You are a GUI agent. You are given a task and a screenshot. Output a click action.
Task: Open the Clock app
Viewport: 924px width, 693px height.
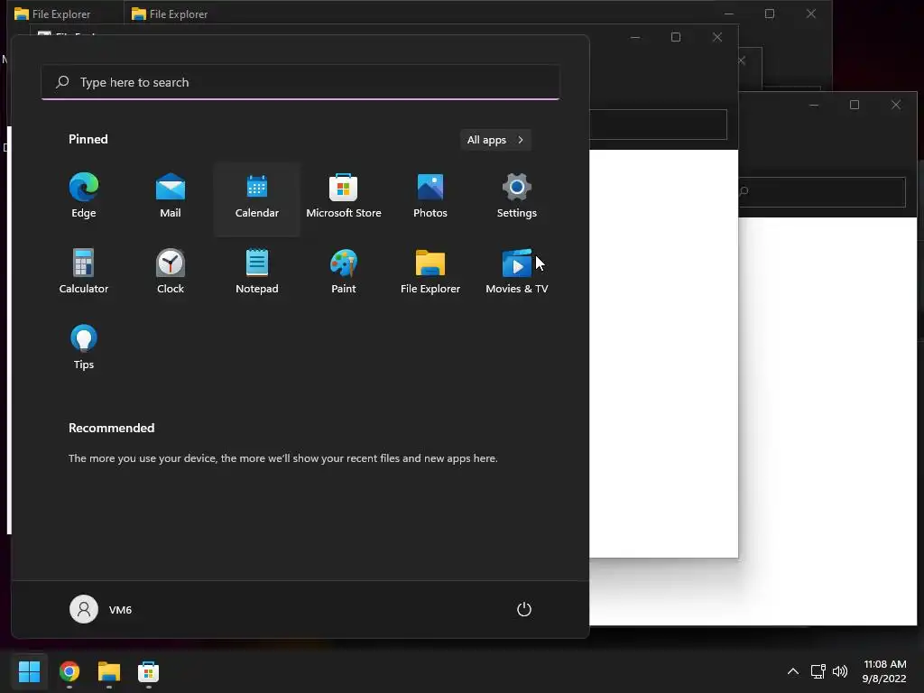coord(171,273)
